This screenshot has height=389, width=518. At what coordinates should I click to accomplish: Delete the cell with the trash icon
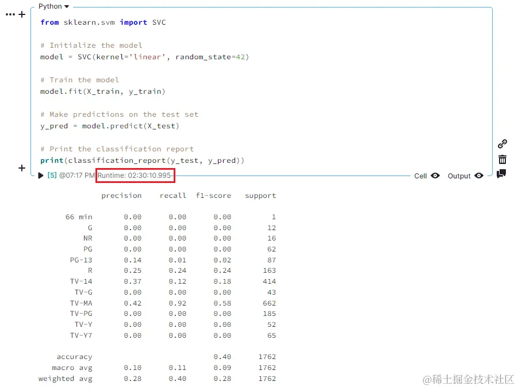click(502, 159)
